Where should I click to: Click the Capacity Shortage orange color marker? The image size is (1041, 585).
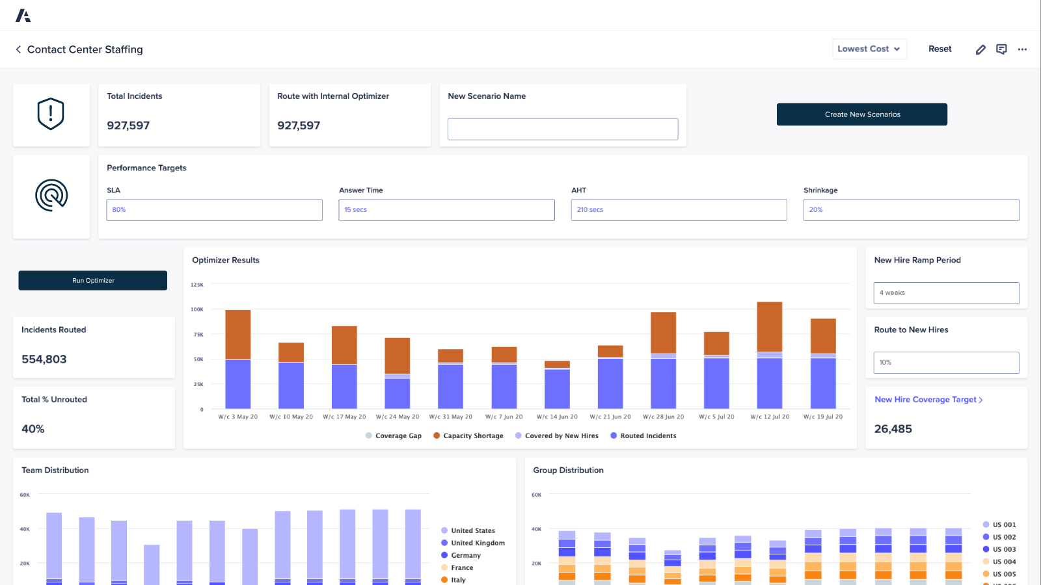point(436,435)
